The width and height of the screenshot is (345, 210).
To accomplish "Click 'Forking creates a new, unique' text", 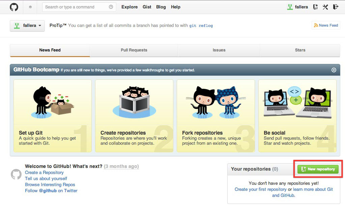I will 211,138.
